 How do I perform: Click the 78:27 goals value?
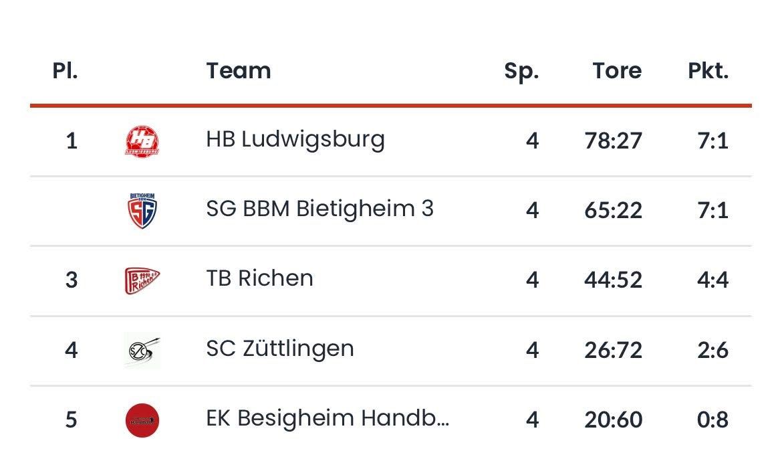[613, 141]
